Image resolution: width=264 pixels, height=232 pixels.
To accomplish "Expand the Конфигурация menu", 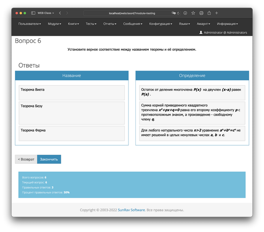I will pos(161,24).
